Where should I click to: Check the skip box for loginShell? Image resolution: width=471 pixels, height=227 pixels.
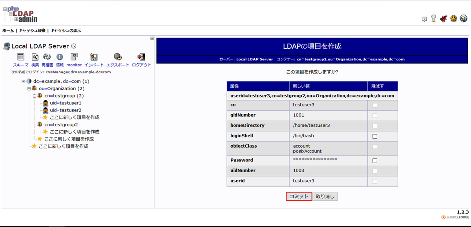374,136
